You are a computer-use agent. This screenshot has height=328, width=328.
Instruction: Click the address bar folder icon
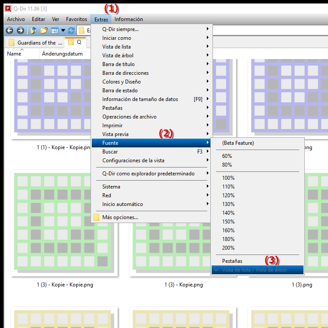[x=82, y=31]
